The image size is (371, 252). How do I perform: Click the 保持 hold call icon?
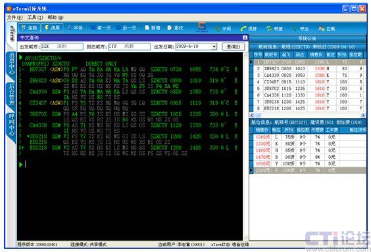[249, 29]
